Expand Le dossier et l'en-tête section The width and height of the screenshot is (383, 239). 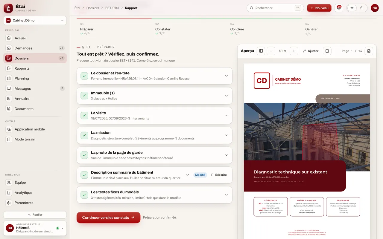click(x=154, y=76)
